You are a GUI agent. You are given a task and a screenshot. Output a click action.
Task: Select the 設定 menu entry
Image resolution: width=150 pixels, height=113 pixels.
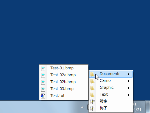pos(111,102)
